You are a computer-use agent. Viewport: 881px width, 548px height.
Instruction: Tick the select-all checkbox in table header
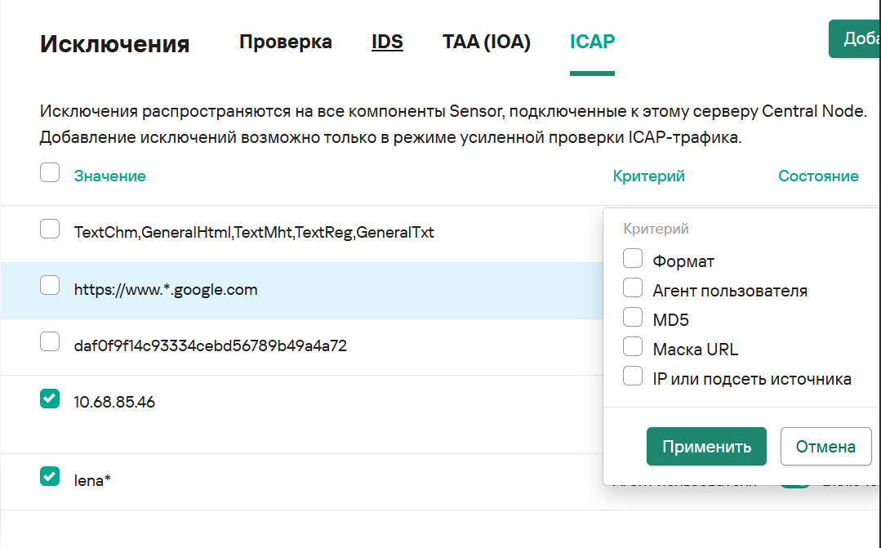[x=50, y=173]
